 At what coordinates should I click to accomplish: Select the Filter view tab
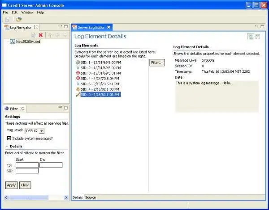click(x=14, y=109)
